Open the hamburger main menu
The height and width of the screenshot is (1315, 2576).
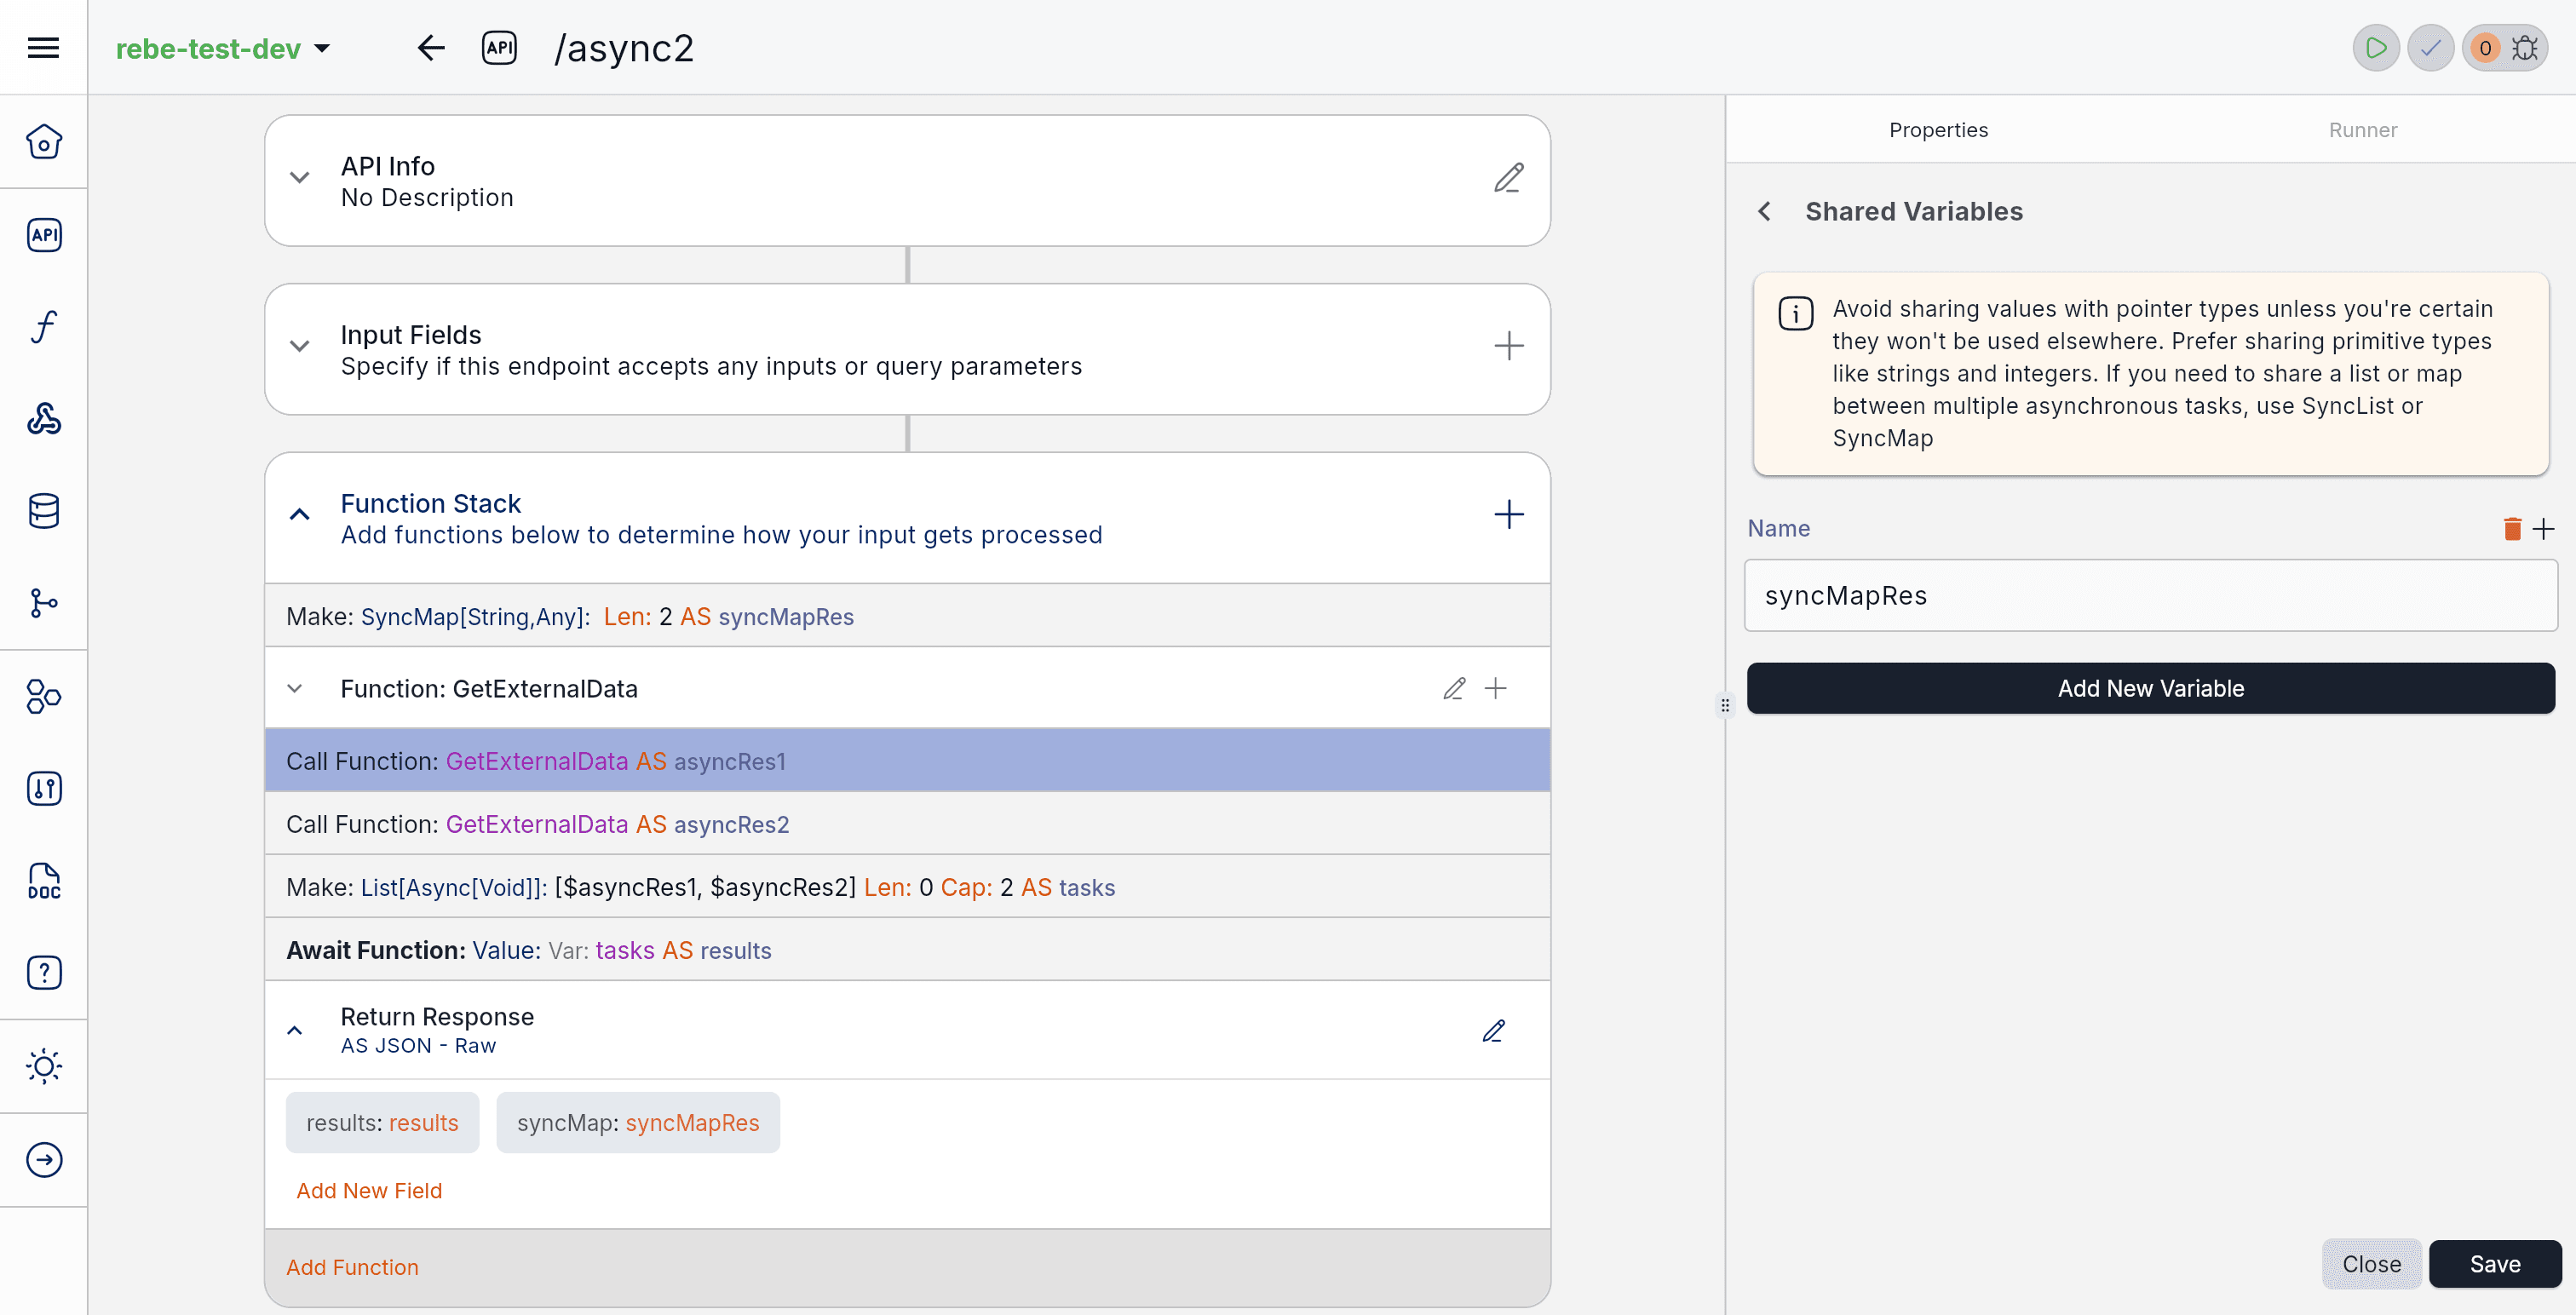click(x=43, y=47)
